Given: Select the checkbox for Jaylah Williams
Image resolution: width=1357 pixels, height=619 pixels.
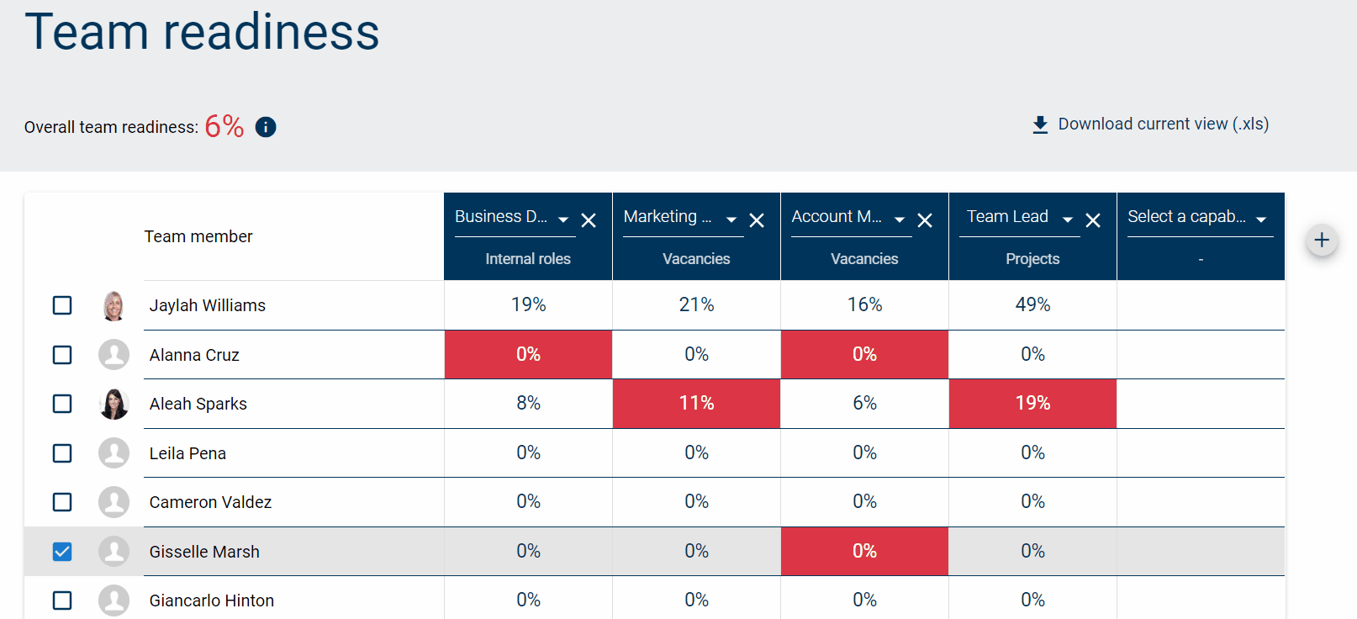Looking at the screenshot, I should (62, 305).
